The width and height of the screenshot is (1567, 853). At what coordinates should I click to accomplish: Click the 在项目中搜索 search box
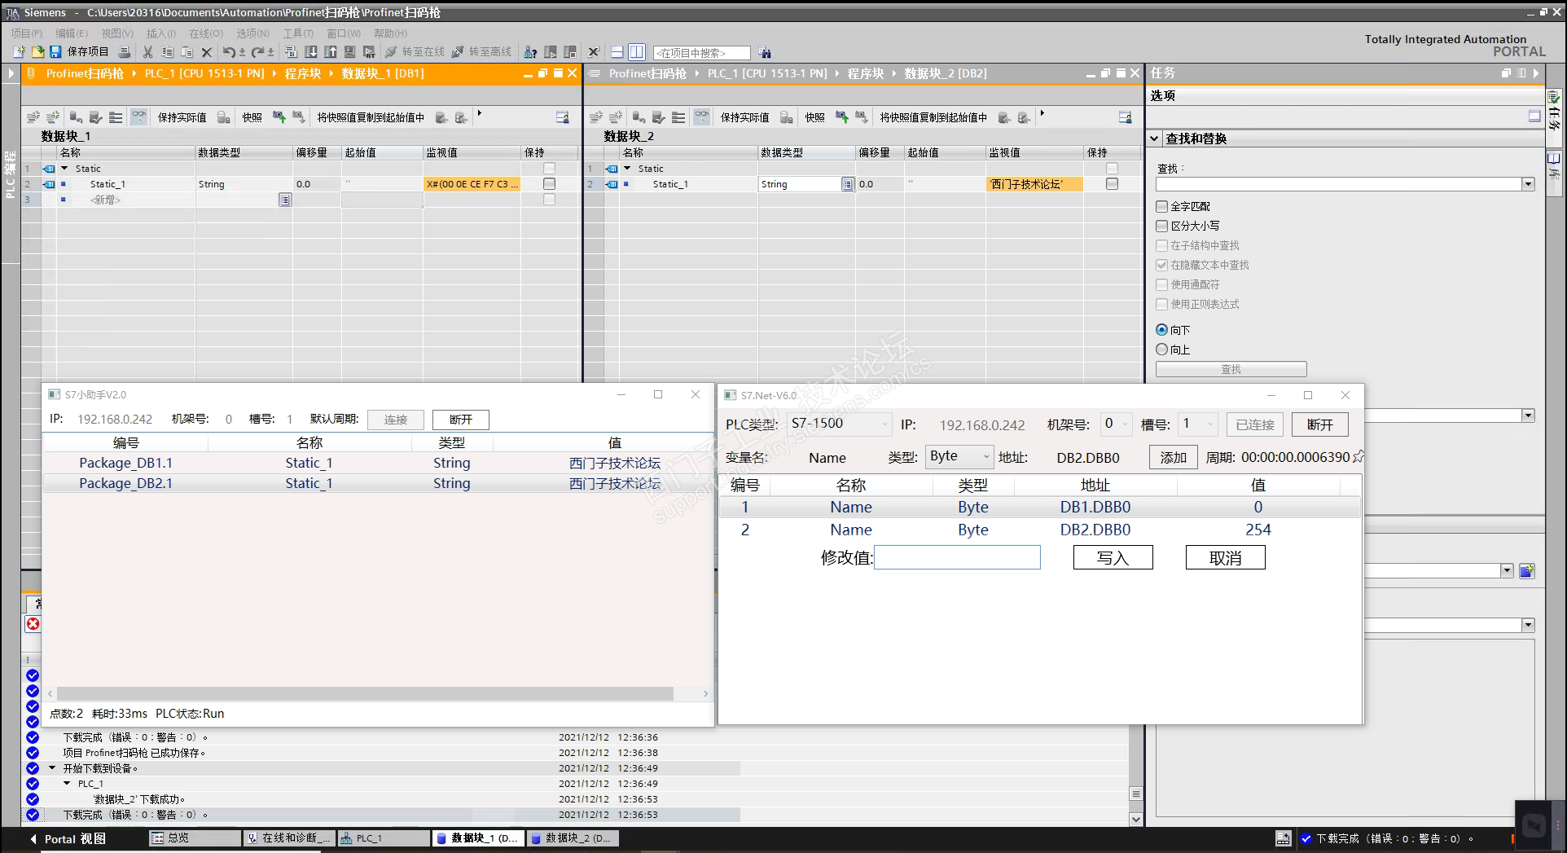pos(701,53)
